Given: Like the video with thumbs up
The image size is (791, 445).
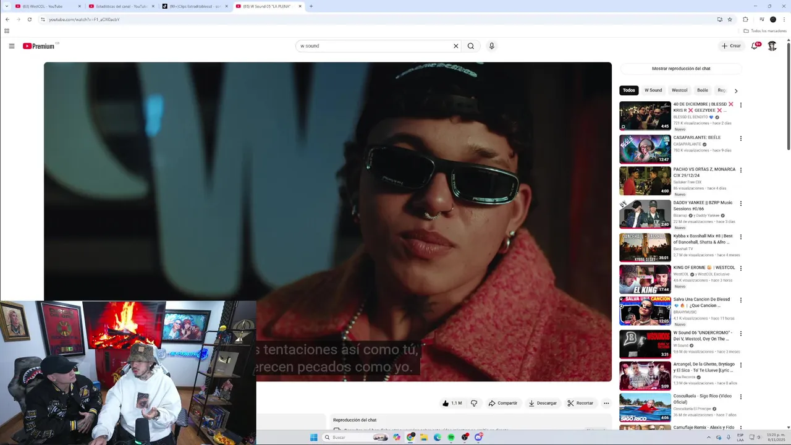Looking at the screenshot, I should [x=452, y=403].
